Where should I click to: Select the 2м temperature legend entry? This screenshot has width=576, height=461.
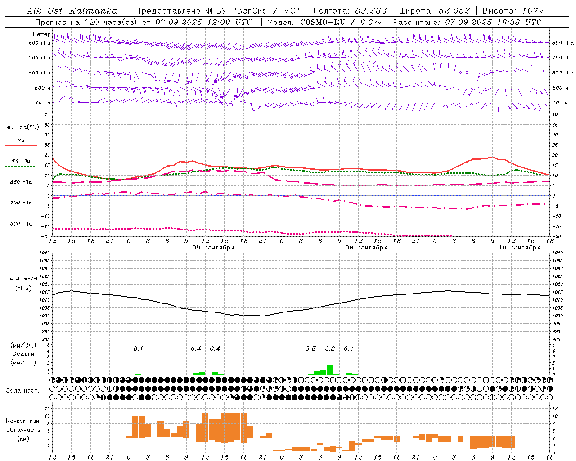tap(21, 140)
